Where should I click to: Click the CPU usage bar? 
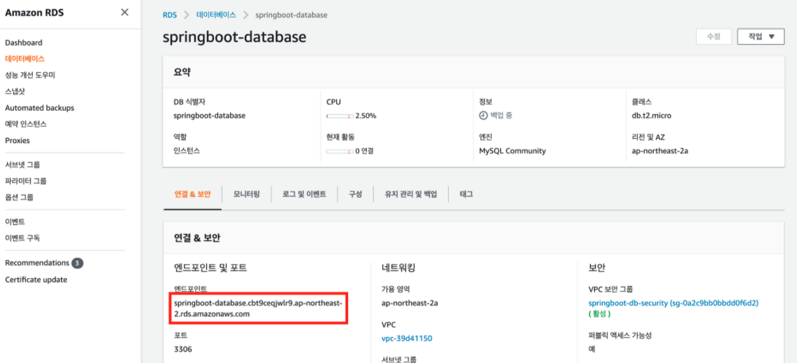(x=340, y=116)
